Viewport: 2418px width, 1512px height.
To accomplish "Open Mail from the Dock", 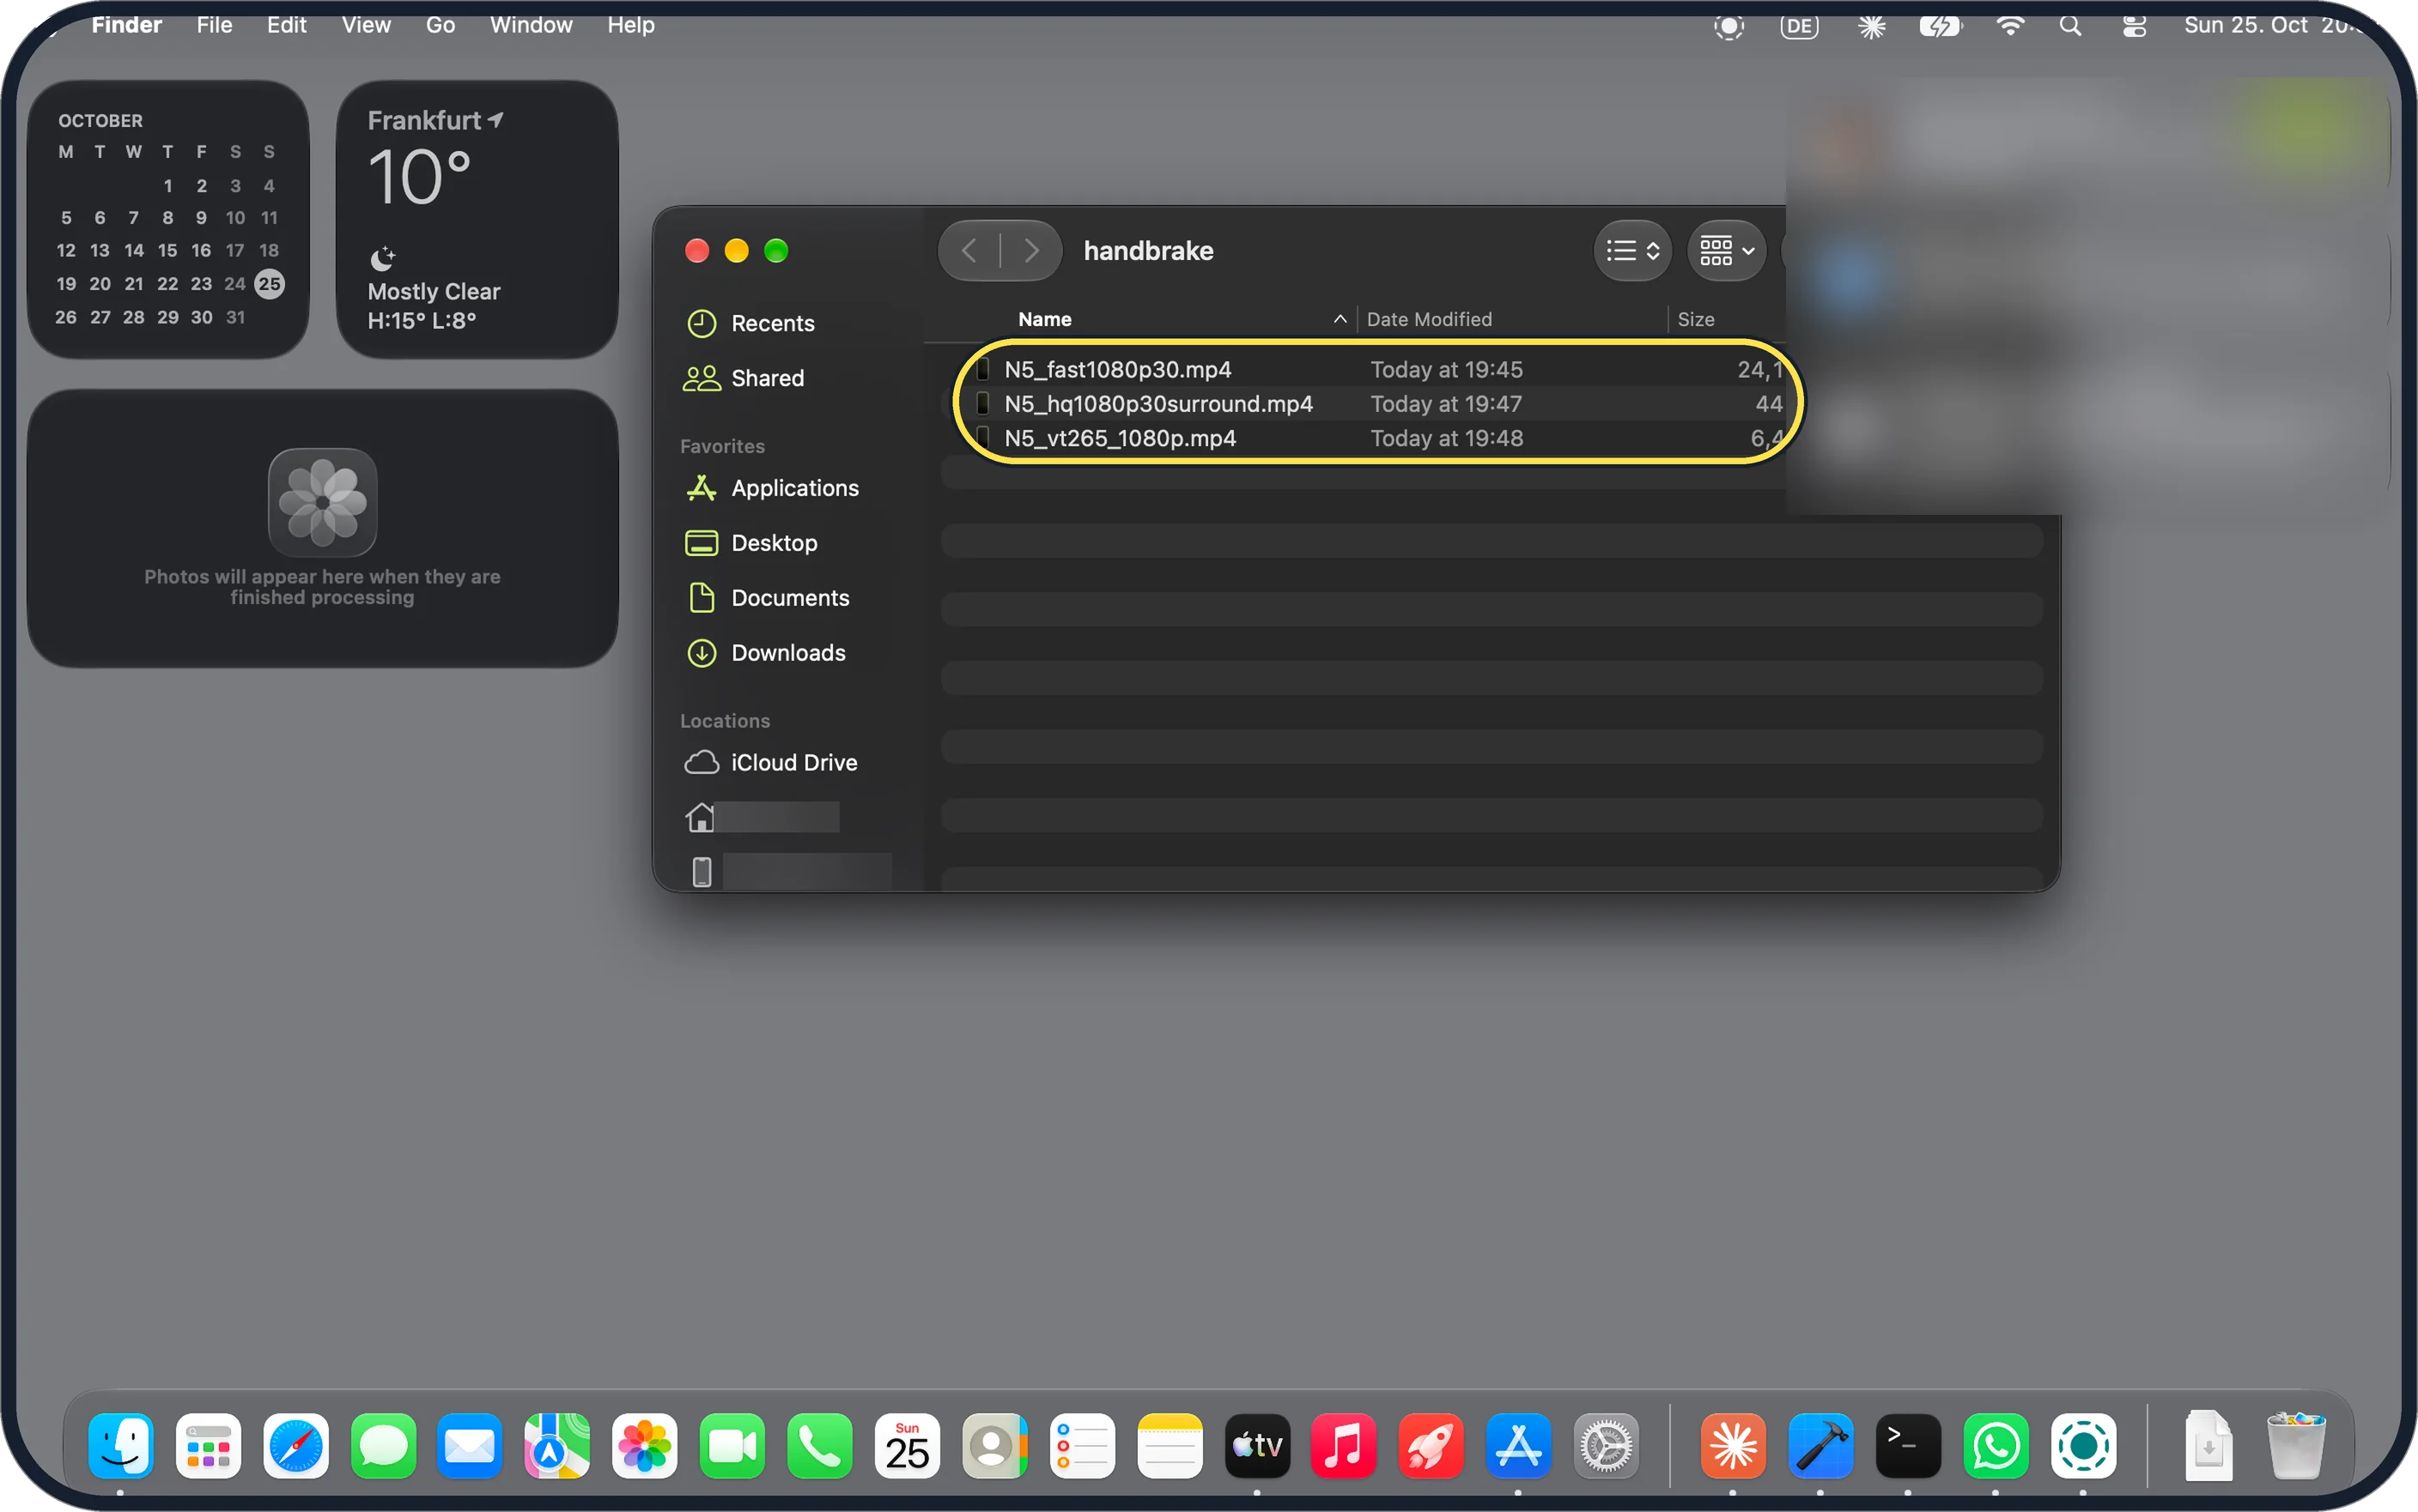I will click(x=469, y=1445).
